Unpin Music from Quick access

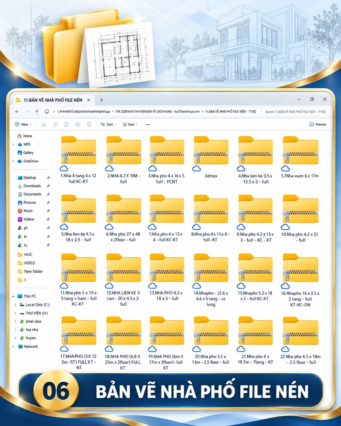48,211
